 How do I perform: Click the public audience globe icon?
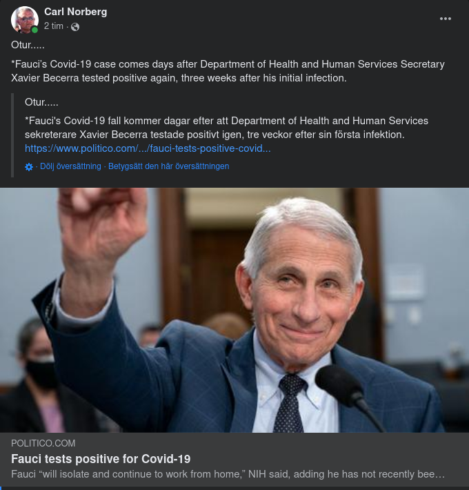(x=75, y=26)
